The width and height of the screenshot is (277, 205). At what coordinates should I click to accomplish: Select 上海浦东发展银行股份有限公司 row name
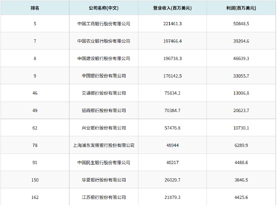pos(104,145)
